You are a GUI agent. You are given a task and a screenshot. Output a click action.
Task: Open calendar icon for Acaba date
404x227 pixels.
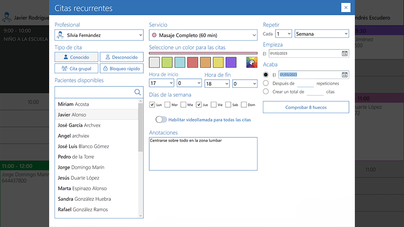tap(344, 75)
